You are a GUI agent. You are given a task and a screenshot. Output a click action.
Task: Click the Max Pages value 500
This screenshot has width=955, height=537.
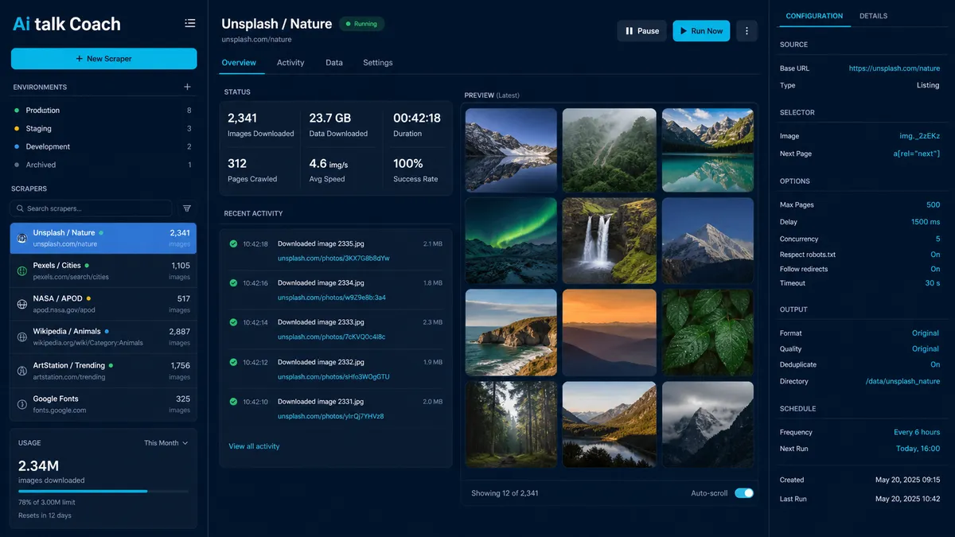[933, 204]
